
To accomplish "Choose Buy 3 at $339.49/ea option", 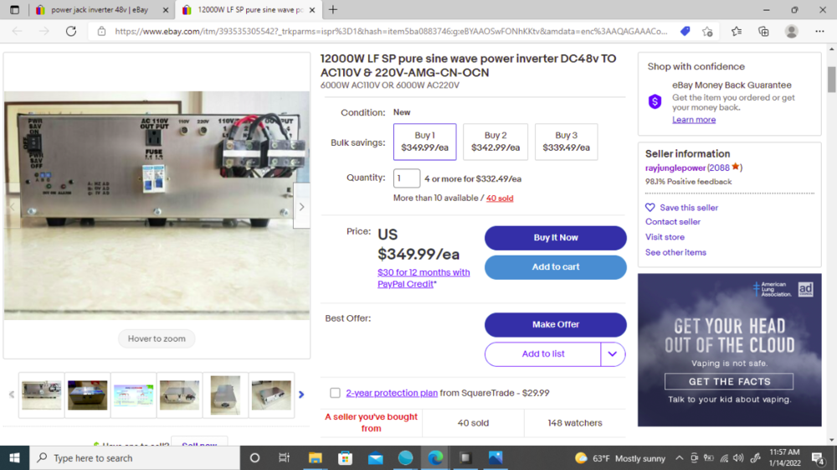I will pyautogui.click(x=567, y=142).
